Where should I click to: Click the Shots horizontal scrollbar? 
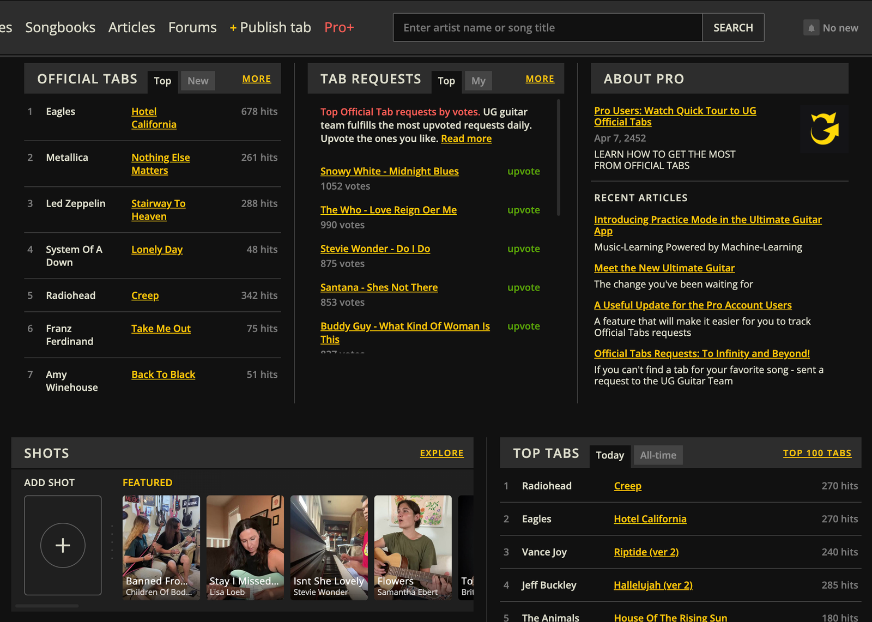pyautogui.click(x=47, y=606)
